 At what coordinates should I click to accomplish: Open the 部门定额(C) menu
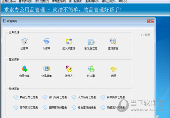[x=42, y=2]
